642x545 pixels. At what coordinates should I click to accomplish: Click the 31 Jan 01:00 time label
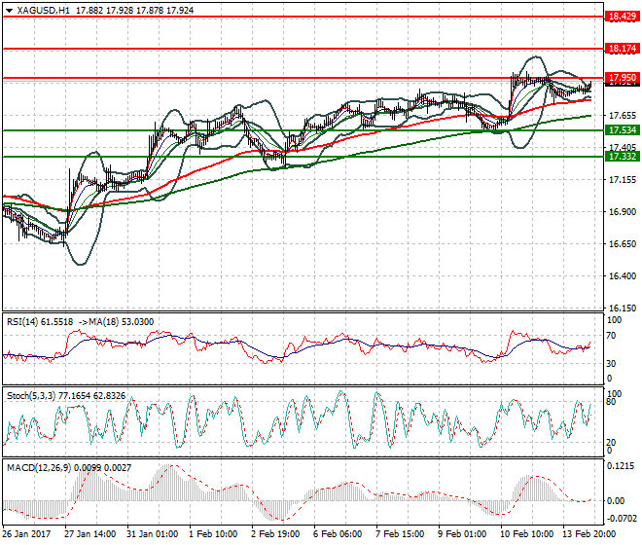(x=153, y=534)
